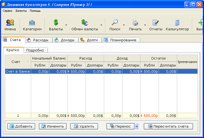The image size is (204, 138).
Task: Expand the Валюты toolbar dropdown arrow
Action: (66, 25)
